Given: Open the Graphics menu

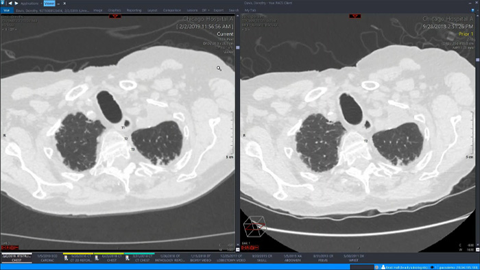Looking at the screenshot, I should point(115,10).
